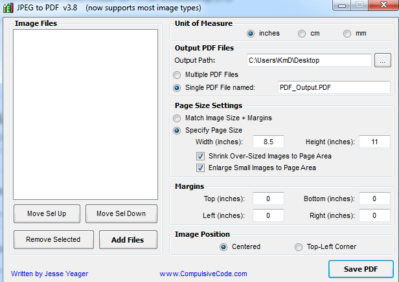399x282 pixels.
Task: Toggle Enlarge Small Images to Page Area
Action: click(200, 168)
